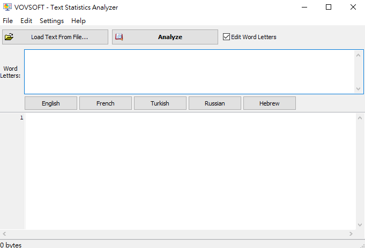
Task: Choose the Russian letters preset
Action: click(214, 103)
